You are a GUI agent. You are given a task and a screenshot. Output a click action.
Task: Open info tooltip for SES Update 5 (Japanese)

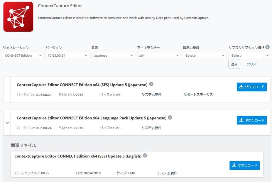[151, 84]
